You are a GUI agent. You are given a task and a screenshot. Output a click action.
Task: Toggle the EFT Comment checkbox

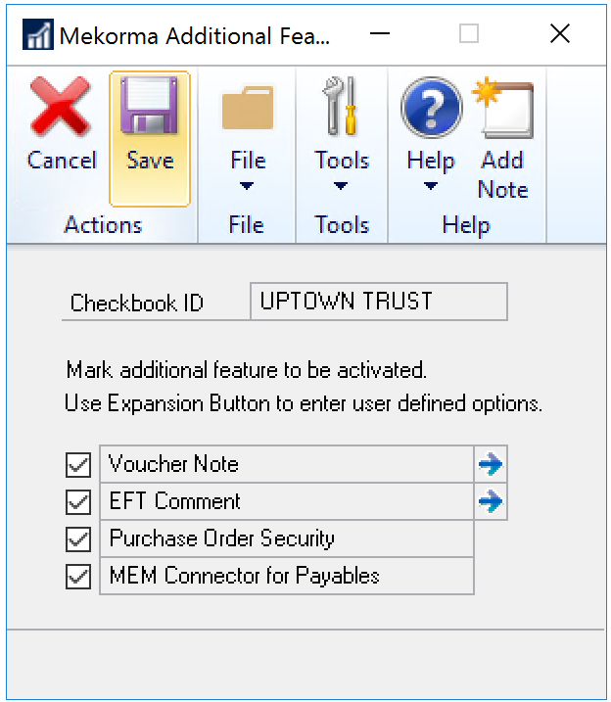(78, 502)
